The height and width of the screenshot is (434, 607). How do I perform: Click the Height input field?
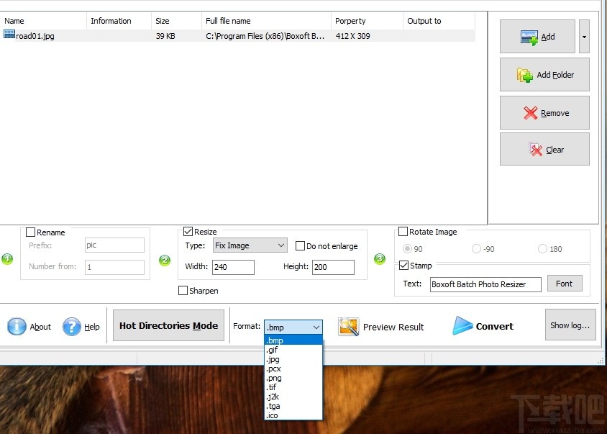333,267
